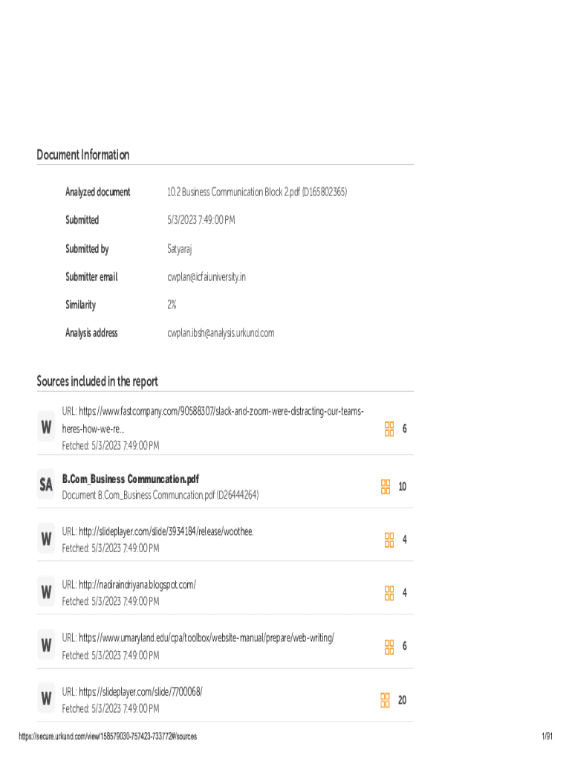Screen dimensions: 572x761
Task: Click the W icon beside the fastcompany source
Action: click(46, 428)
